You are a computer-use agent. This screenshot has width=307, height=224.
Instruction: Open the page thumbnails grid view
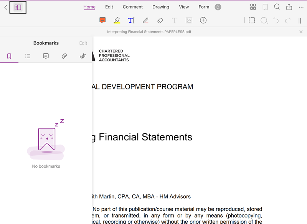point(253,7)
